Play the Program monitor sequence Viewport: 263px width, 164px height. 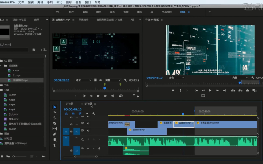210,90
